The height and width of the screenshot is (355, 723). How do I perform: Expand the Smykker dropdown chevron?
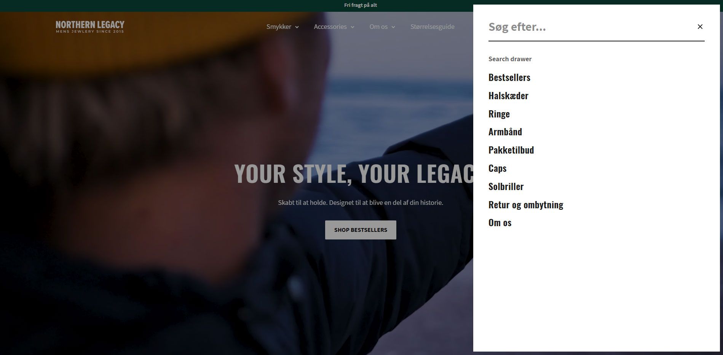297,27
